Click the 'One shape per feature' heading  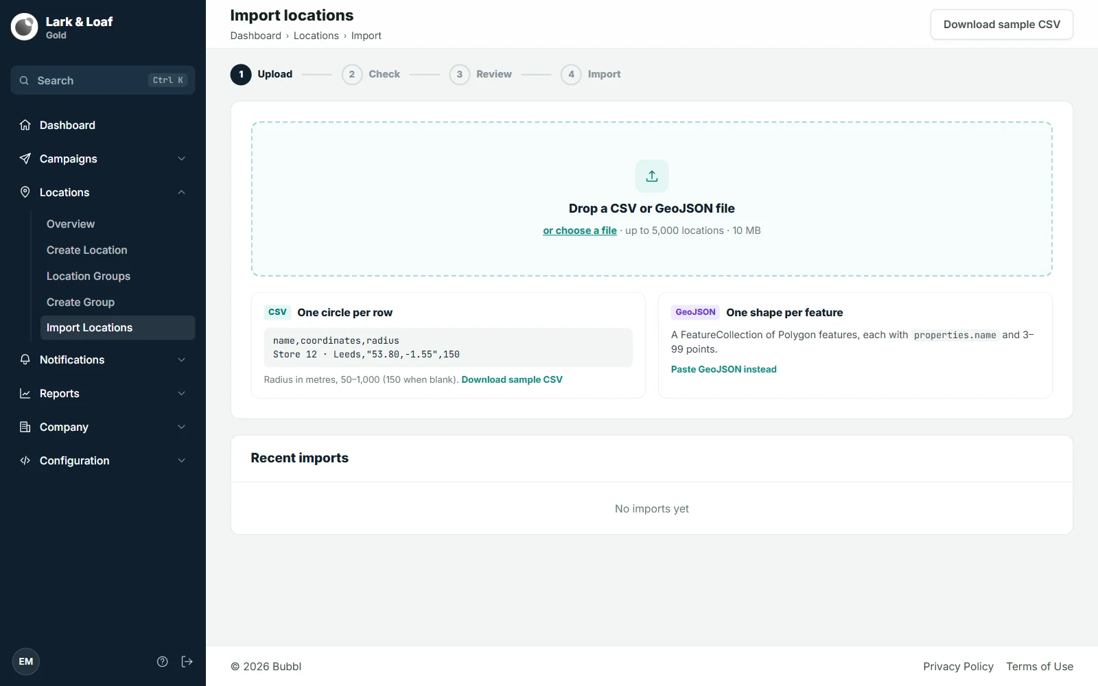click(784, 312)
